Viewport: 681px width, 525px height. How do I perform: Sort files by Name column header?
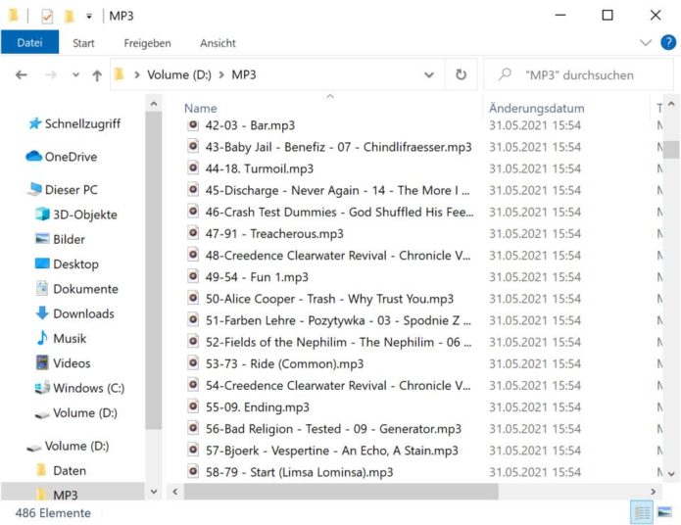201,108
